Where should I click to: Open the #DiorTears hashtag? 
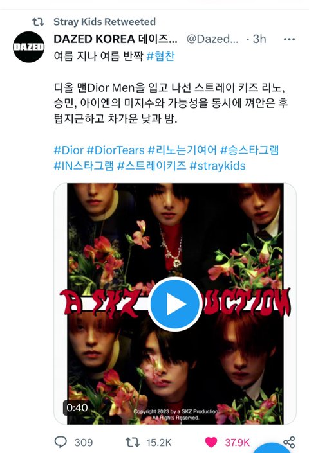[x=116, y=150]
